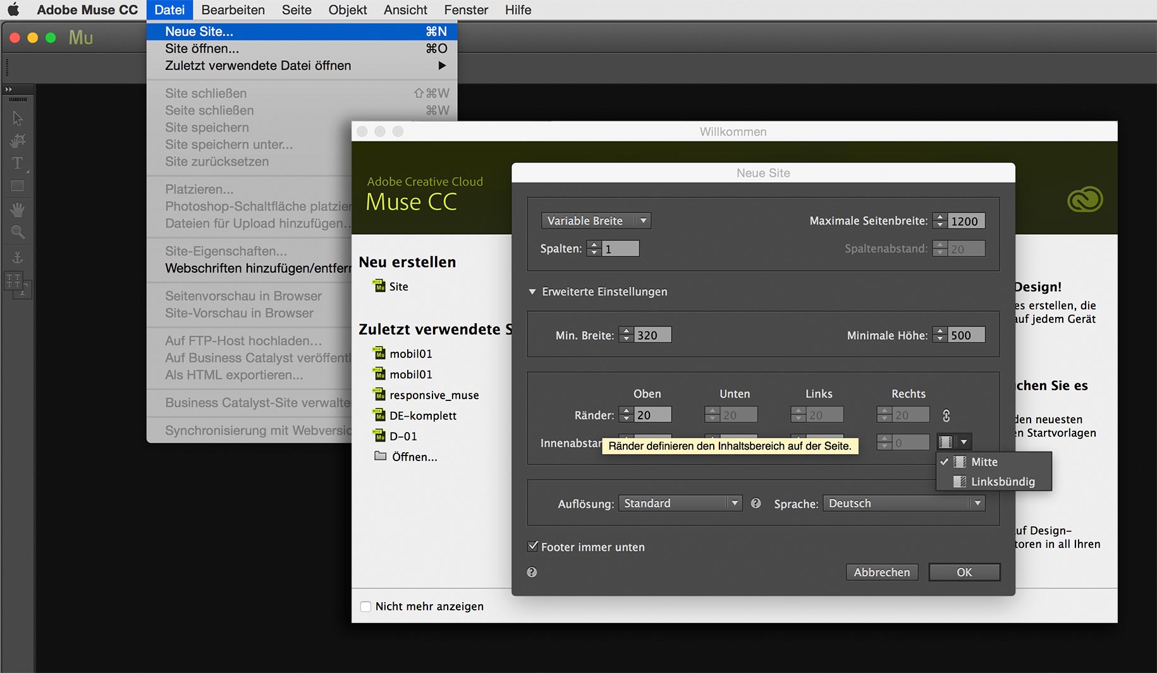
Task: Open the Seite menu
Action: click(x=297, y=10)
